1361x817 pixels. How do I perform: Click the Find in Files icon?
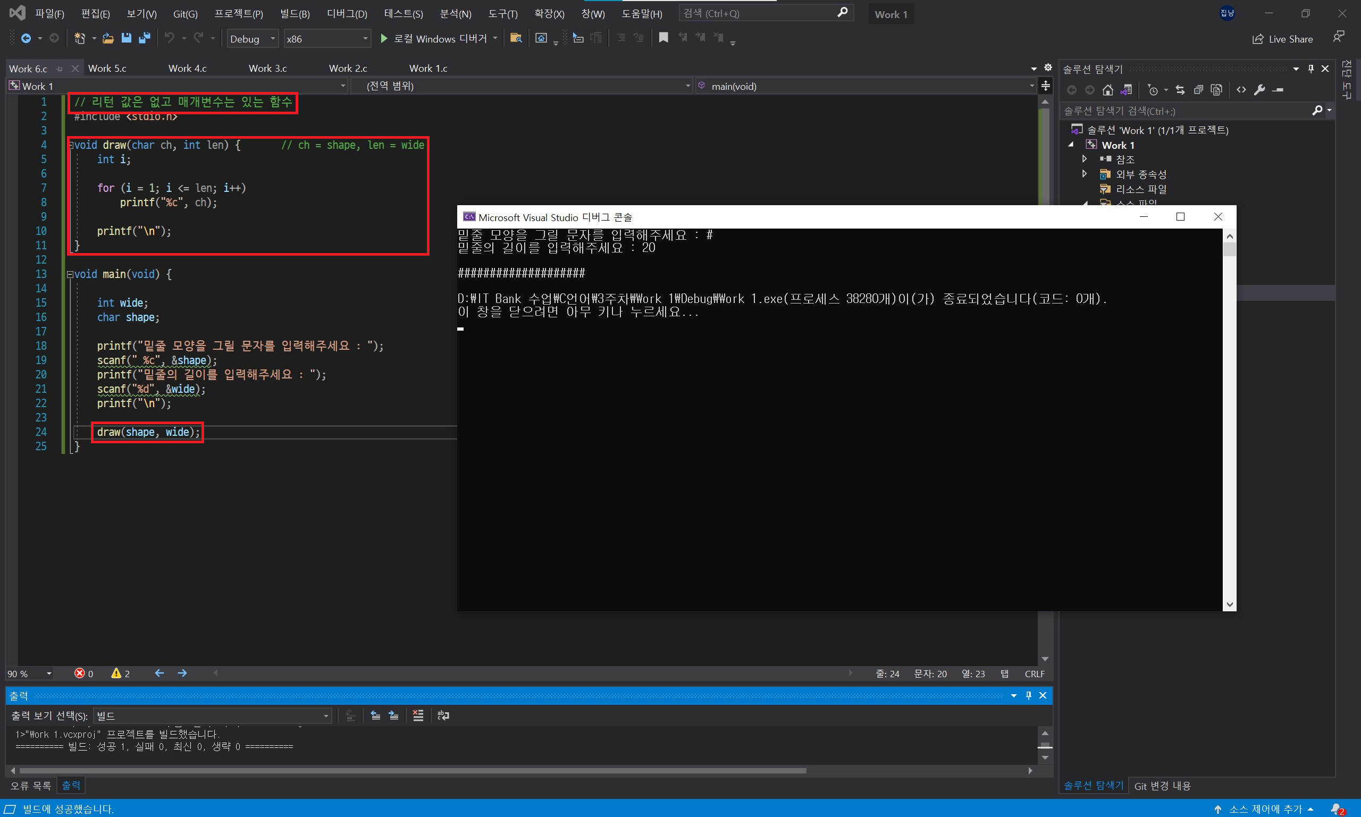[x=516, y=38]
